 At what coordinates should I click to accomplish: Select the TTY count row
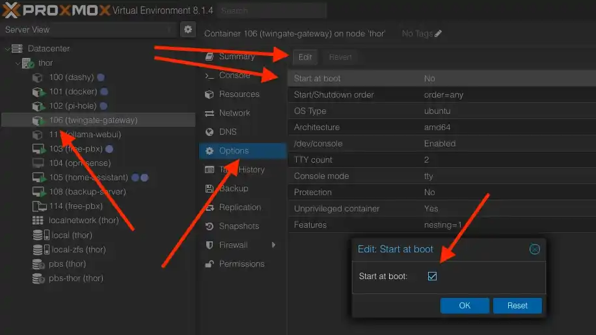[442, 159]
